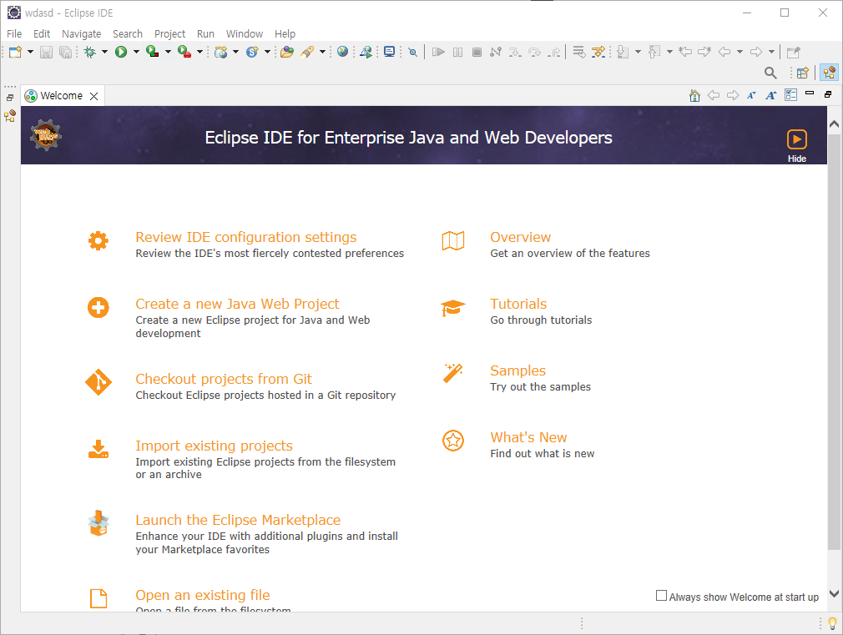The height and width of the screenshot is (635, 843).
Task: Click Import existing projects link
Action: point(214,446)
